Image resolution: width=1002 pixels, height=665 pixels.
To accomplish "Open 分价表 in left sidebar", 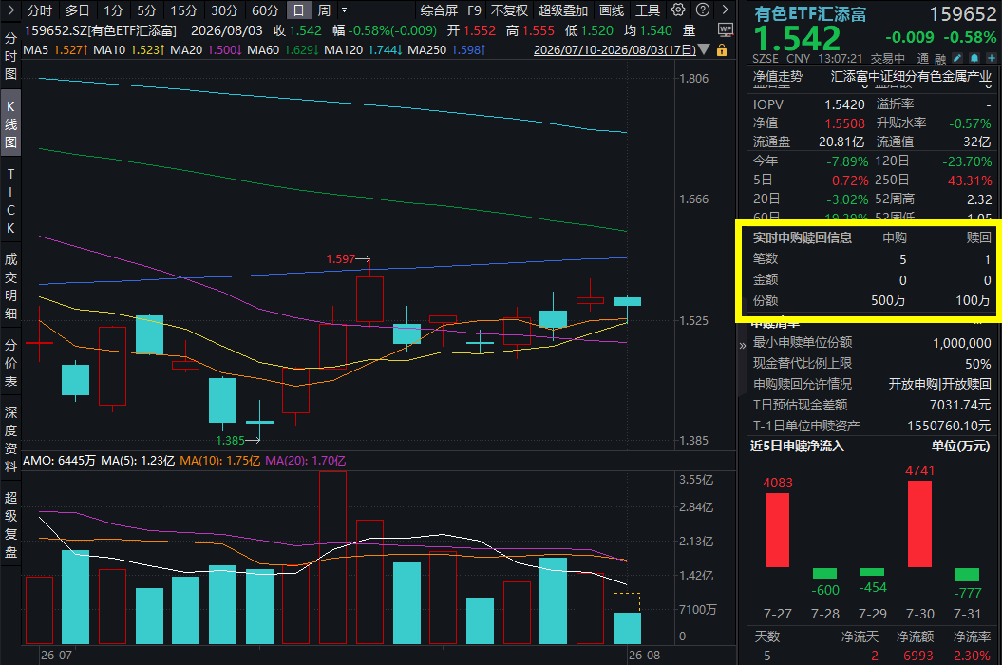I will pyautogui.click(x=10, y=363).
